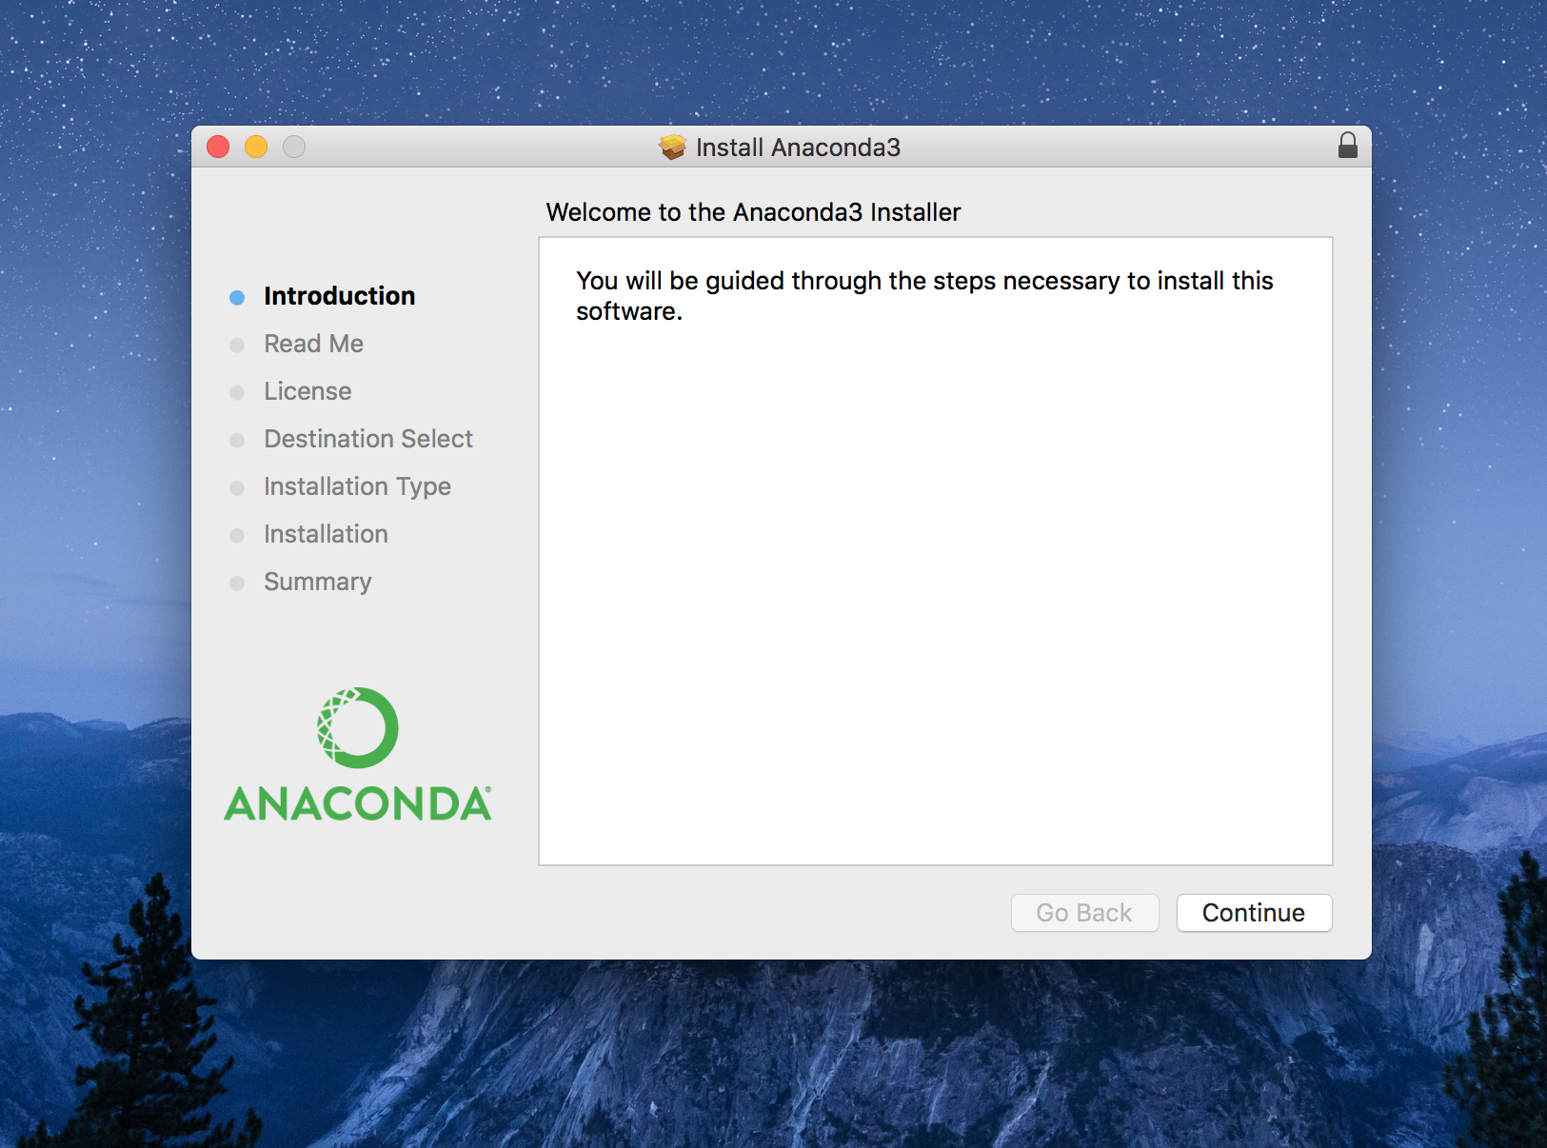Select the License step

307,391
